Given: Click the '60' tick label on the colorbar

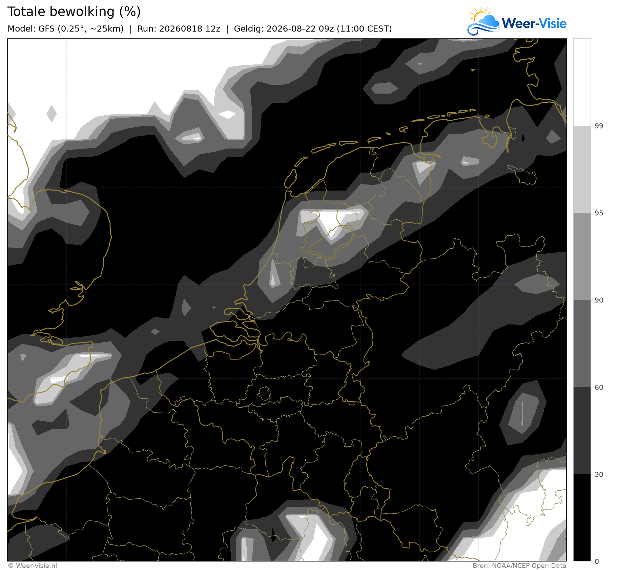Looking at the screenshot, I should coord(599,387).
